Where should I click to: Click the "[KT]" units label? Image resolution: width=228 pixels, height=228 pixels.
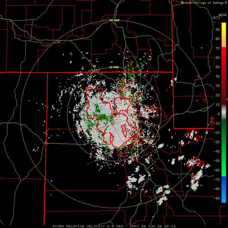216,17
